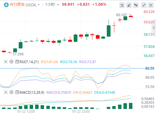Click the 60.167 high price marker

(121, 15)
